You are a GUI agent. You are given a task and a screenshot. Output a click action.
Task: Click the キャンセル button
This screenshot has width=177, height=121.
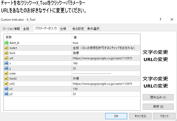140,116
